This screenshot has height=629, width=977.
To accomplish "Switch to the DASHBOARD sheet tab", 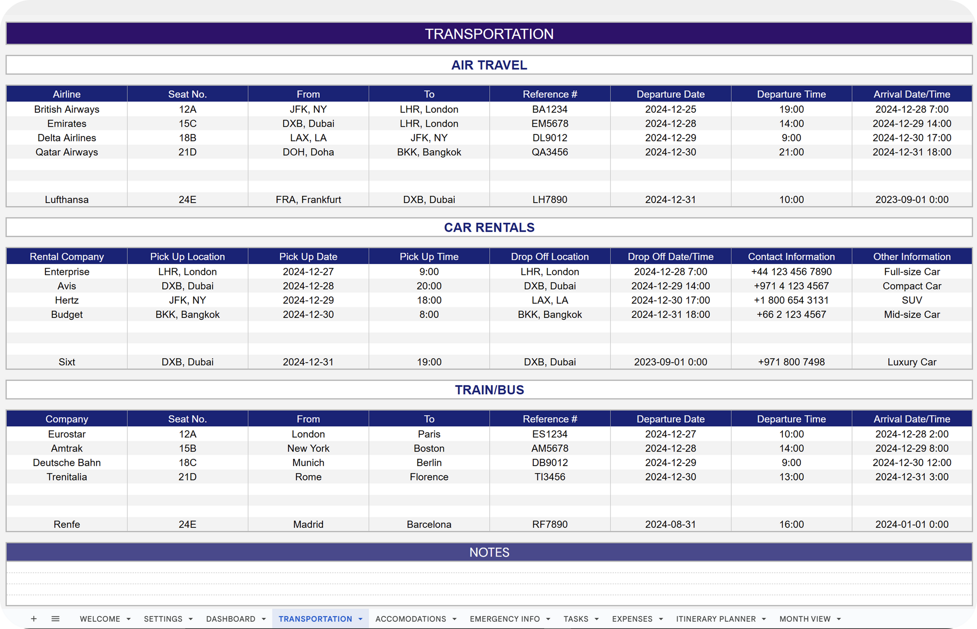I will [x=230, y=619].
